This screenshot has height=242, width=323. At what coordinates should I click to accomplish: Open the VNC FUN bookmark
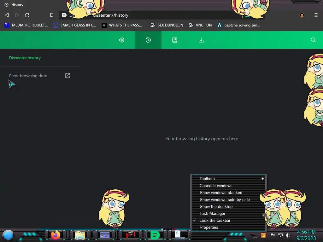coord(200,25)
